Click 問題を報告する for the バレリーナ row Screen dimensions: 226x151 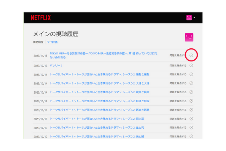point(178,66)
